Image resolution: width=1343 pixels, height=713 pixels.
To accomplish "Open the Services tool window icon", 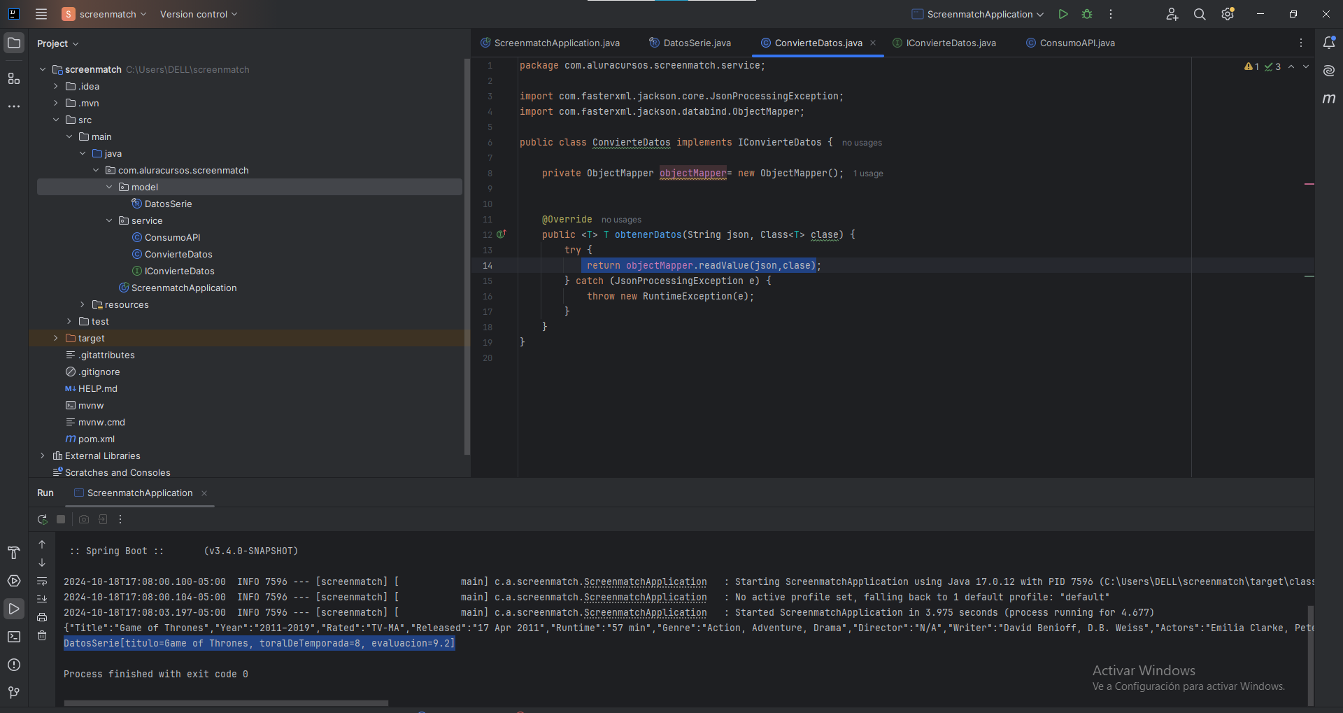I will click(x=14, y=581).
